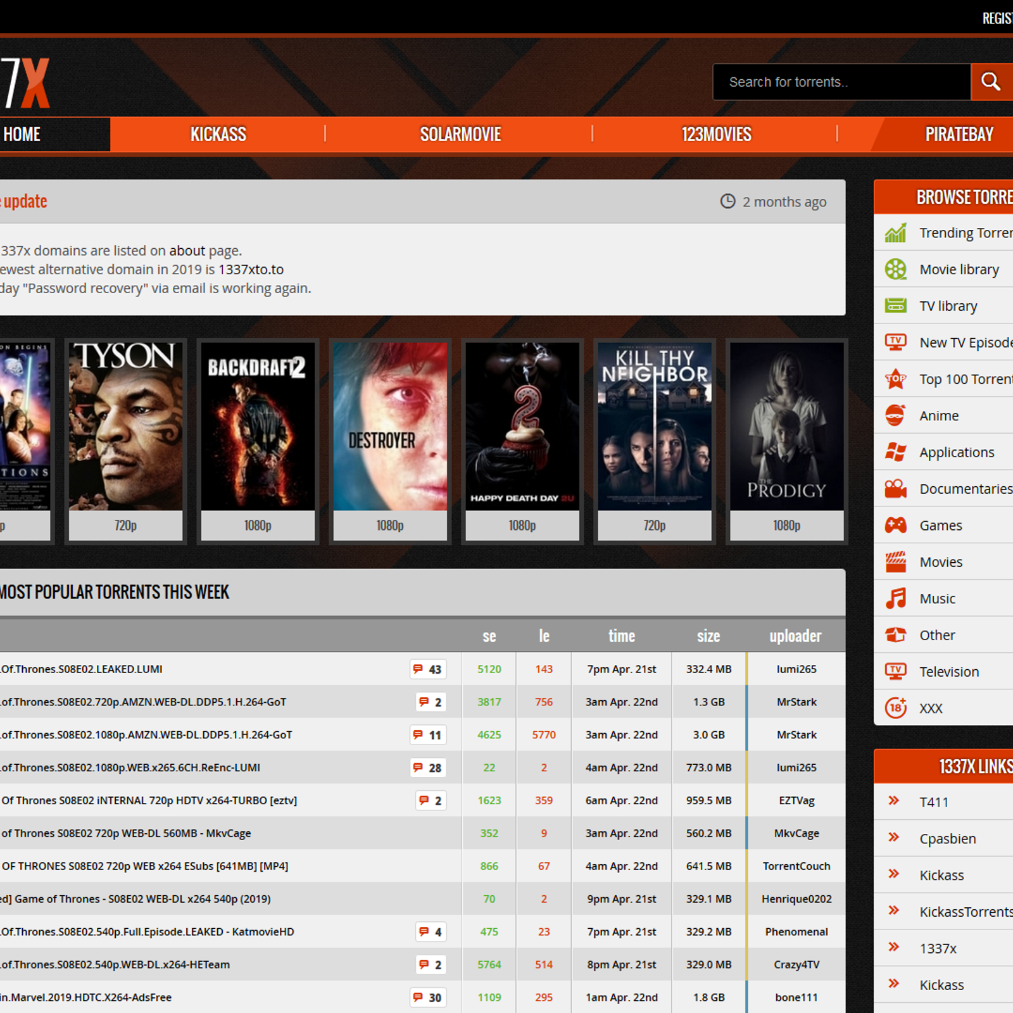The width and height of the screenshot is (1013, 1013).
Task: Click seeders value 5764
Action: pos(489,965)
